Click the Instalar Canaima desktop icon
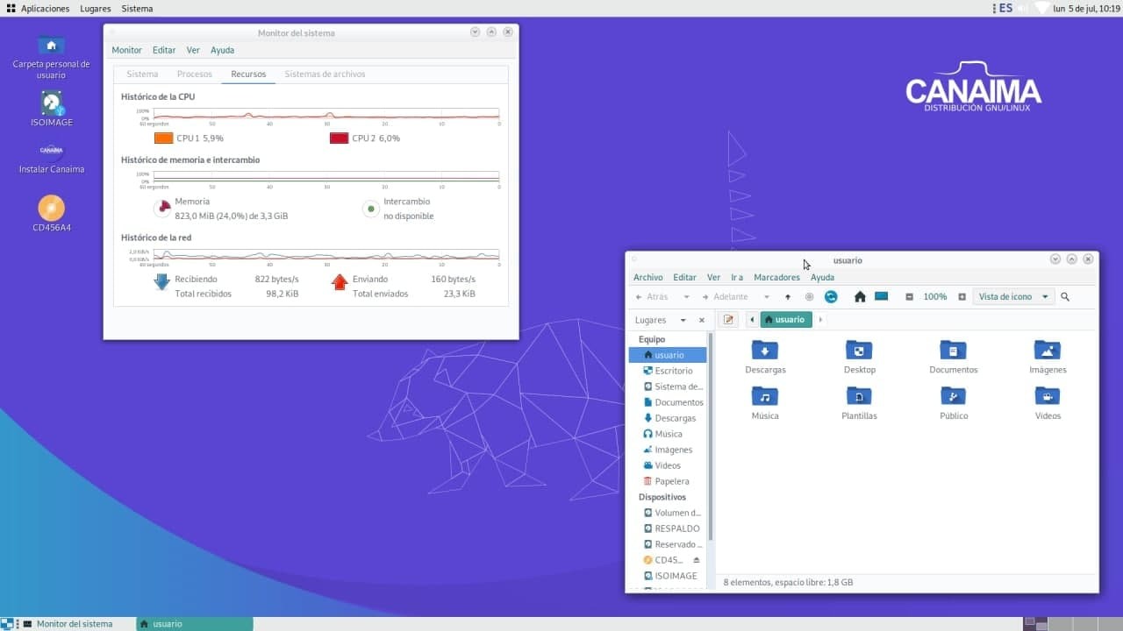This screenshot has height=631, width=1123. 52,151
